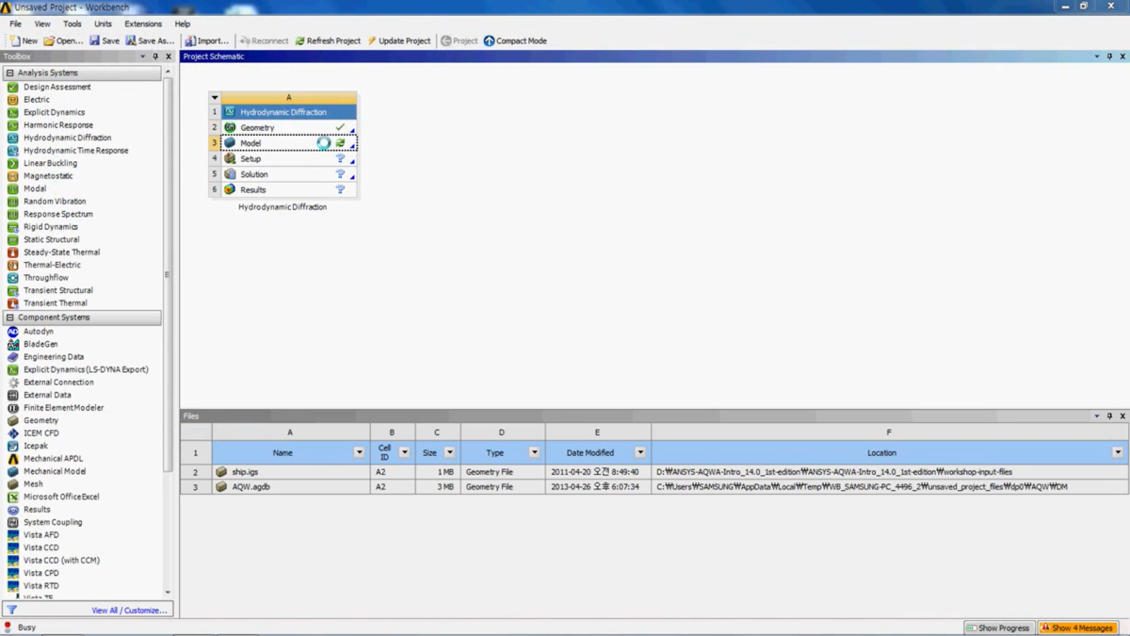Image resolution: width=1130 pixels, height=636 pixels.
Task: Click the Show Progress button
Action: [x=998, y=628]
